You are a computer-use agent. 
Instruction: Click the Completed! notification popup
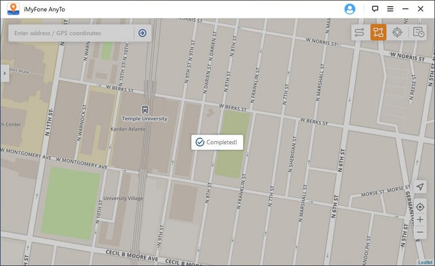(217, 142)
